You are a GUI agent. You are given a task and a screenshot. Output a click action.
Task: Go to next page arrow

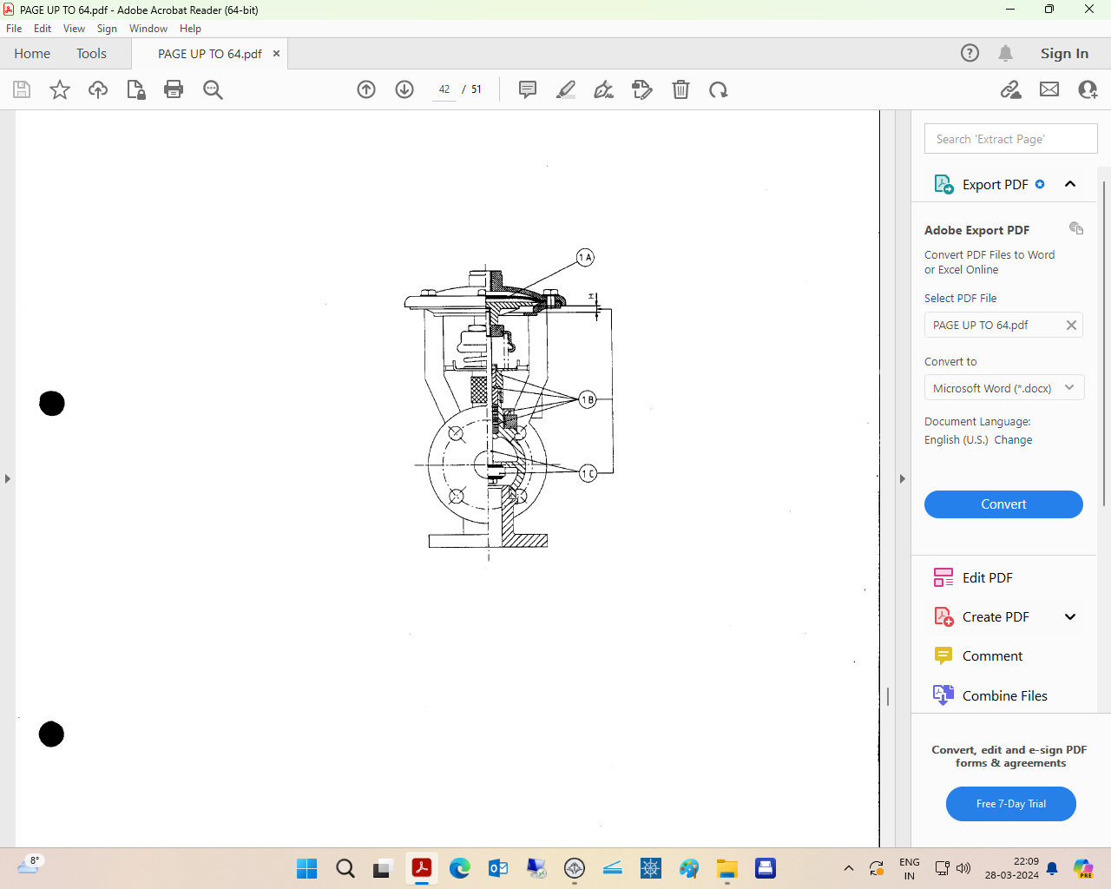(x=404, y=89)
